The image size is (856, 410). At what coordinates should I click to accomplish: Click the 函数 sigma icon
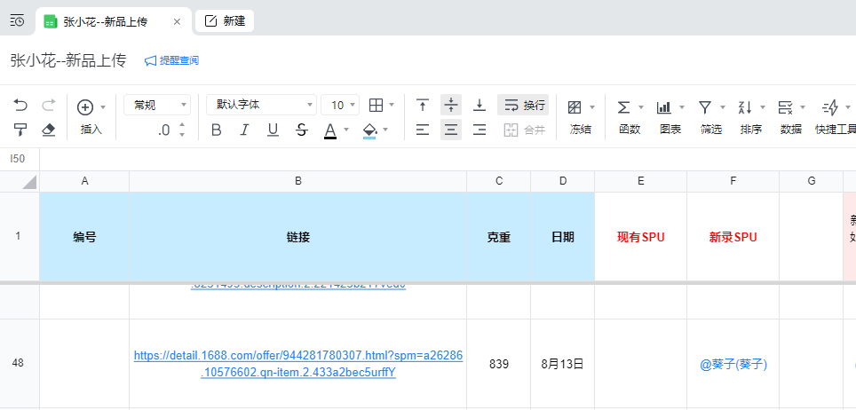tap(624, 107)
